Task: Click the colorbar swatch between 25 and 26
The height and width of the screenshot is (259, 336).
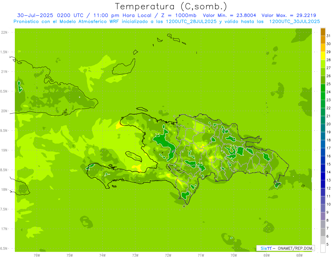Action: 323,80
